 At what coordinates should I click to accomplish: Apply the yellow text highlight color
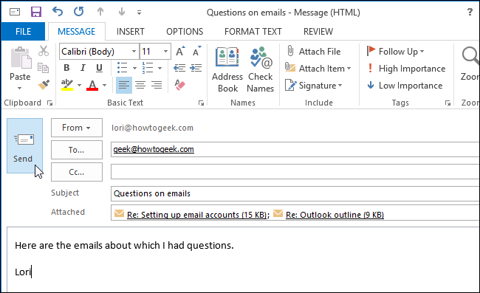tap(67, 85)
